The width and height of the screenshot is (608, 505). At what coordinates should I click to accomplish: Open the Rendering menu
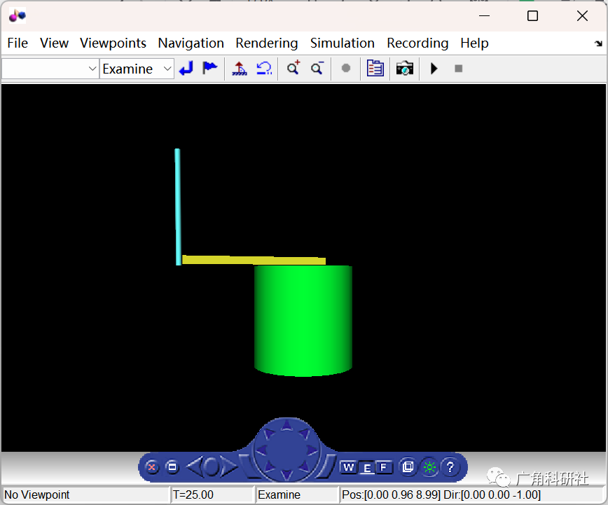[267, 43]
